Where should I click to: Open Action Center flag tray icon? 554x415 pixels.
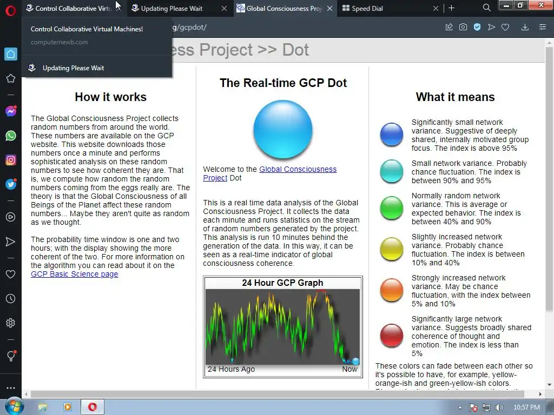(473, 407)
